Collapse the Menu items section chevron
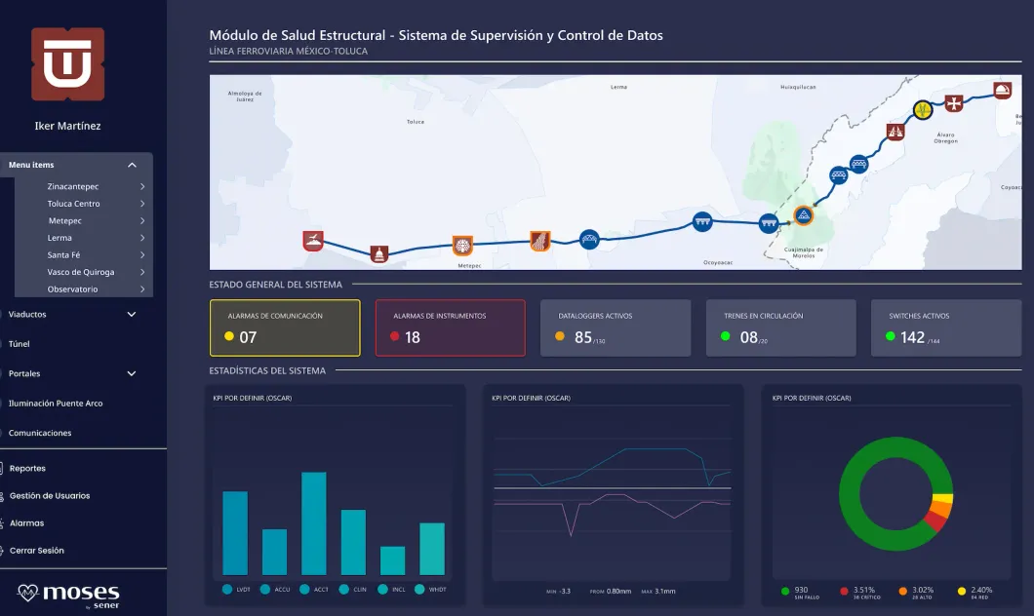The image size is (1034, 616). coord(132,165)
